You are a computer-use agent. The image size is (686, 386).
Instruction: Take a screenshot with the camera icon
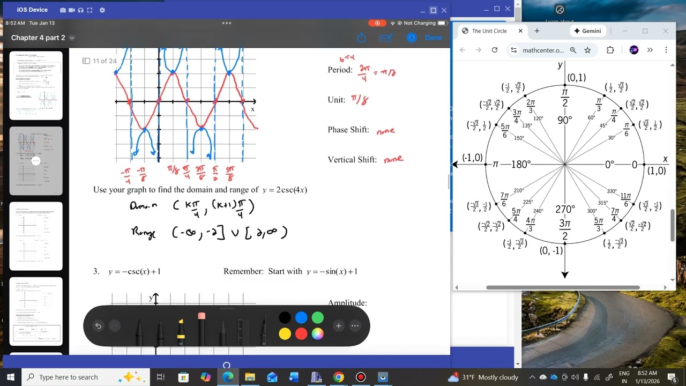pyautogui.click(x=63, y=10)
